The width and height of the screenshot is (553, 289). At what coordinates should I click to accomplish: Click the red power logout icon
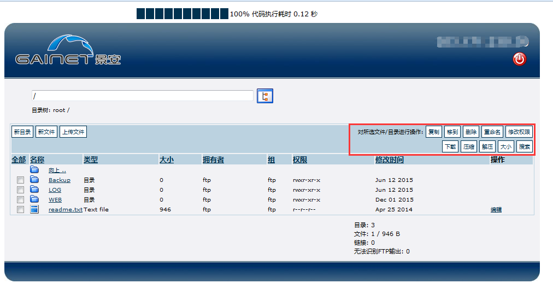[519, 59]
